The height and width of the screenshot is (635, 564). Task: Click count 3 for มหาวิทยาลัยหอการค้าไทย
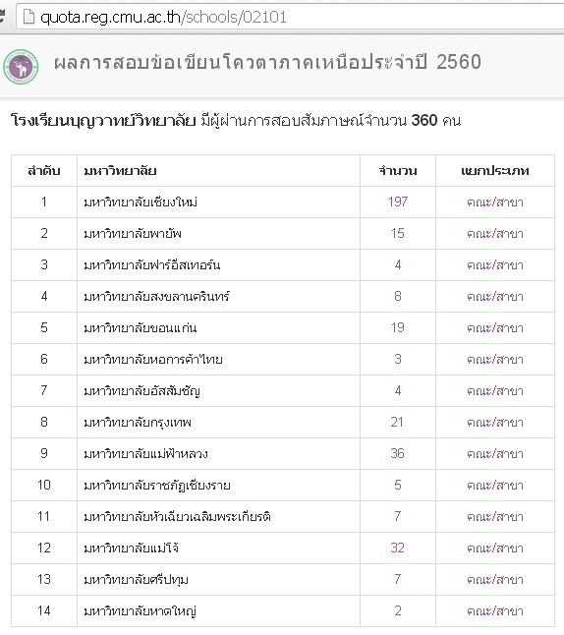[x=398, y=359]
